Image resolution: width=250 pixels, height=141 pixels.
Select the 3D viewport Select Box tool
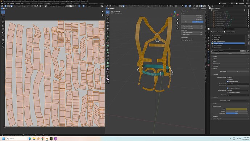[x=108, y=12]
